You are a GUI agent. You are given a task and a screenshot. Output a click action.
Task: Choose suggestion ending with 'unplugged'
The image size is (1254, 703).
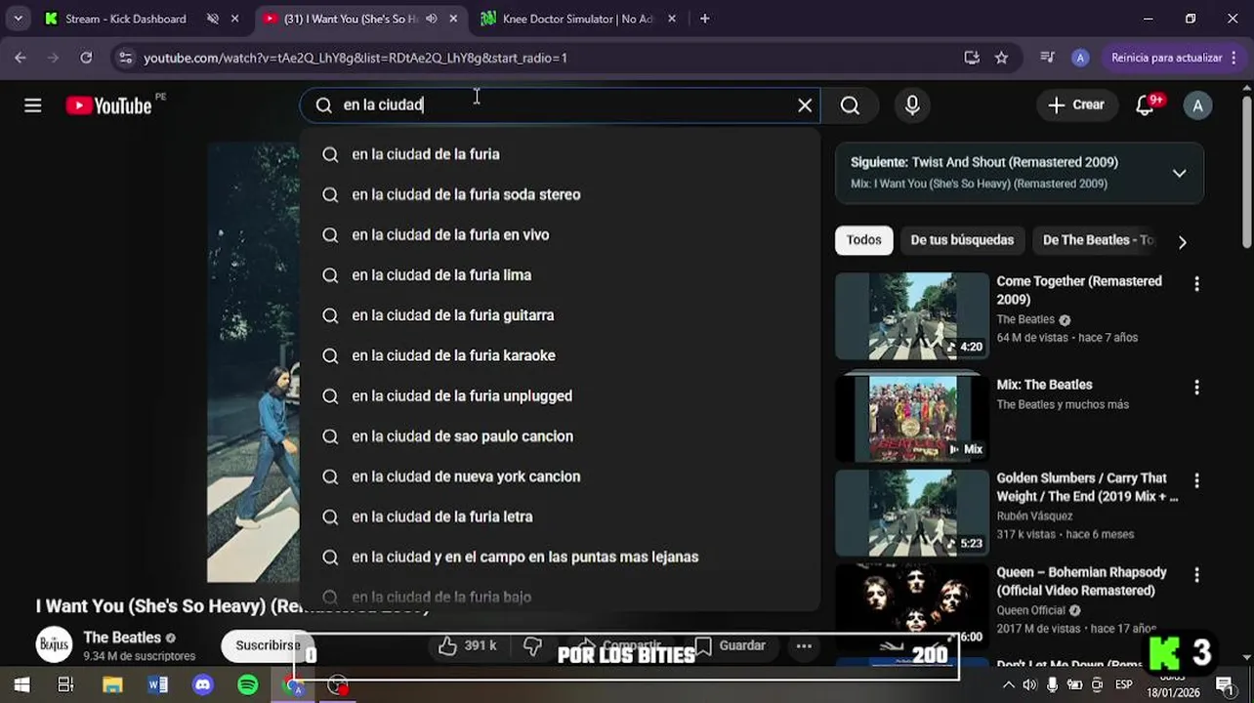pos(560,395)
